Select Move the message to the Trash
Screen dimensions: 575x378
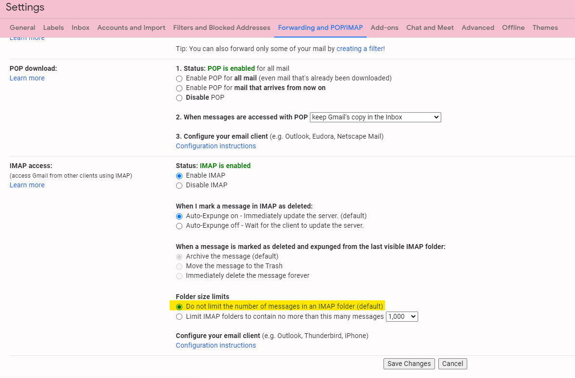(179, 266)
